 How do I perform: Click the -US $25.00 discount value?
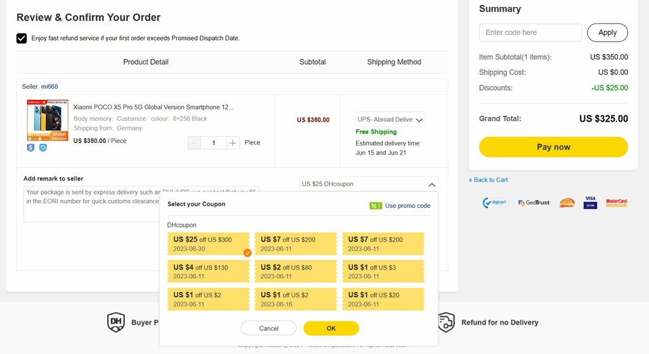point(610,87)
